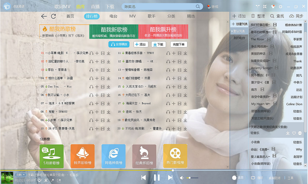Download 泡沫 - G.E.M邓紫棋 song
This screenshot has width=308, height=184.
coord(108,103)
